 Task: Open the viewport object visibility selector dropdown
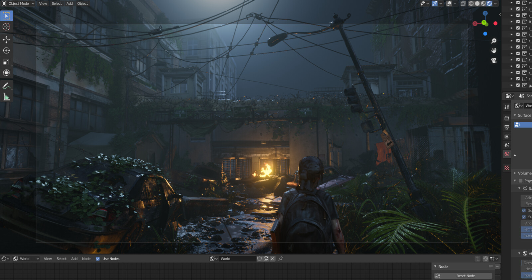(x=425, y=4)
